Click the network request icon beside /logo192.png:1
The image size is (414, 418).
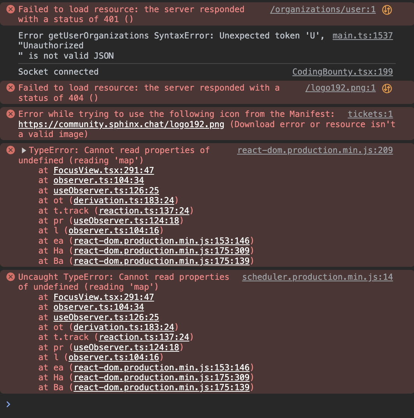pos(387,88)
